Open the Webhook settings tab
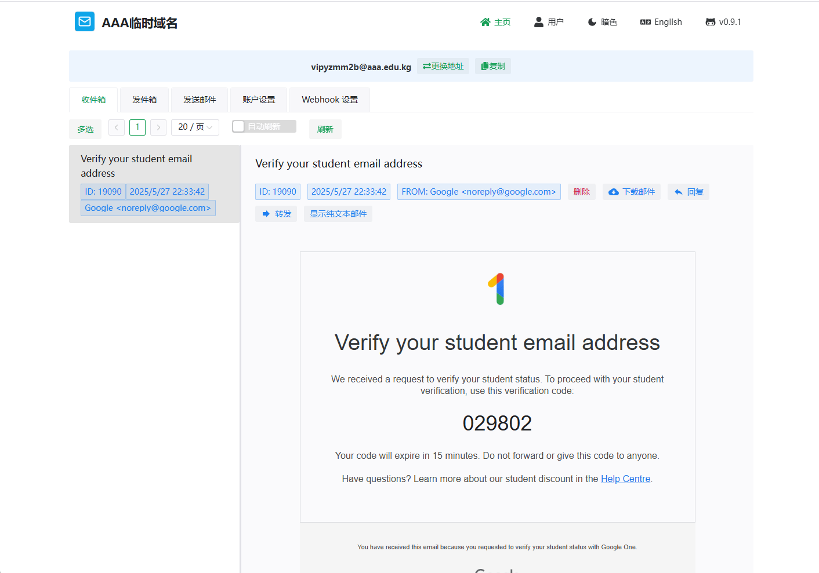Image resolution: width=819 pixels, height=573 pixels. point(329,100)
